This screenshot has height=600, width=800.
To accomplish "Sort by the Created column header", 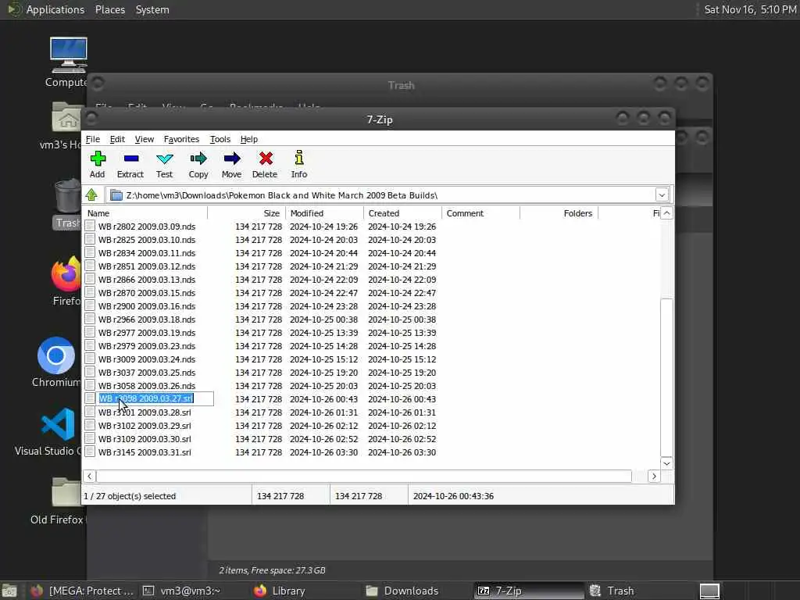I will point(402,213).
